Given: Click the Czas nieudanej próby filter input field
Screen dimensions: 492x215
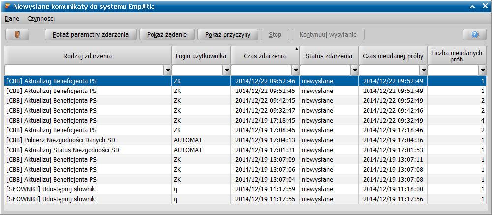Looking at the screenshot, I should [390, 71].
